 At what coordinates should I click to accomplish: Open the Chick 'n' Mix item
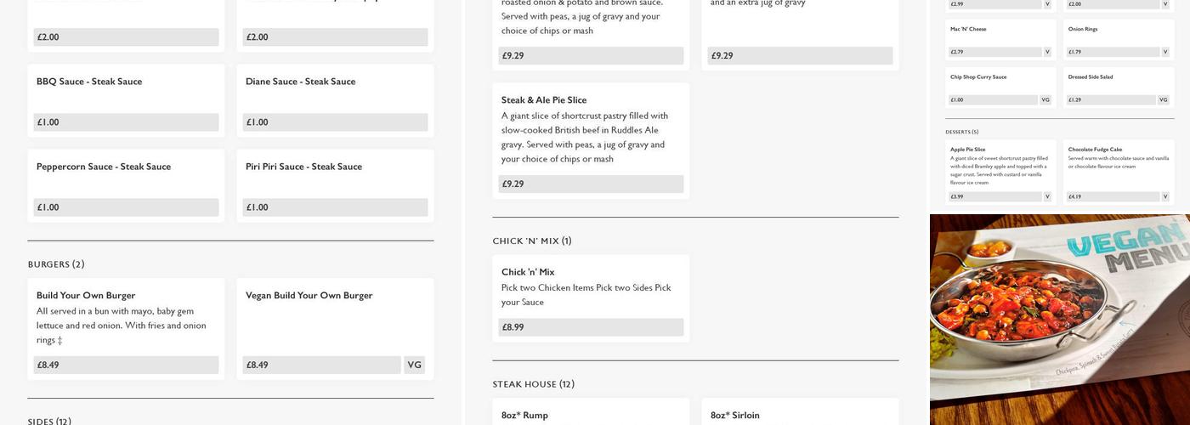click(x=528, y=272)
